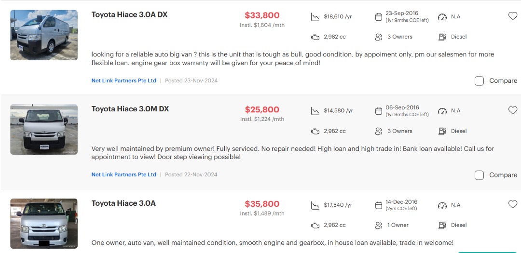The width and height of the screenshot is (521, 253).
Task: Open Toyota Hiace 3.0A DX listing title
Action: 129,14
